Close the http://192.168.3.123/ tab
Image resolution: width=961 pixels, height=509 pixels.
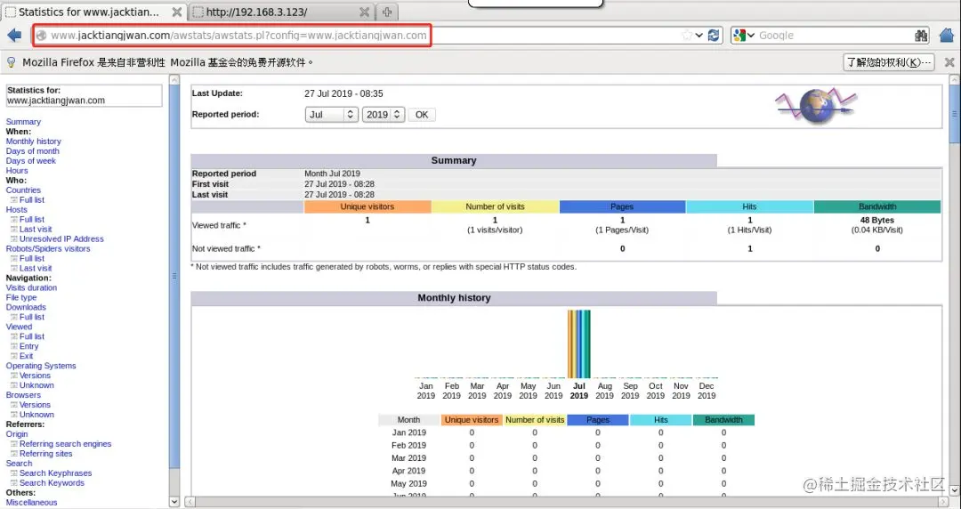coord(364,12)
